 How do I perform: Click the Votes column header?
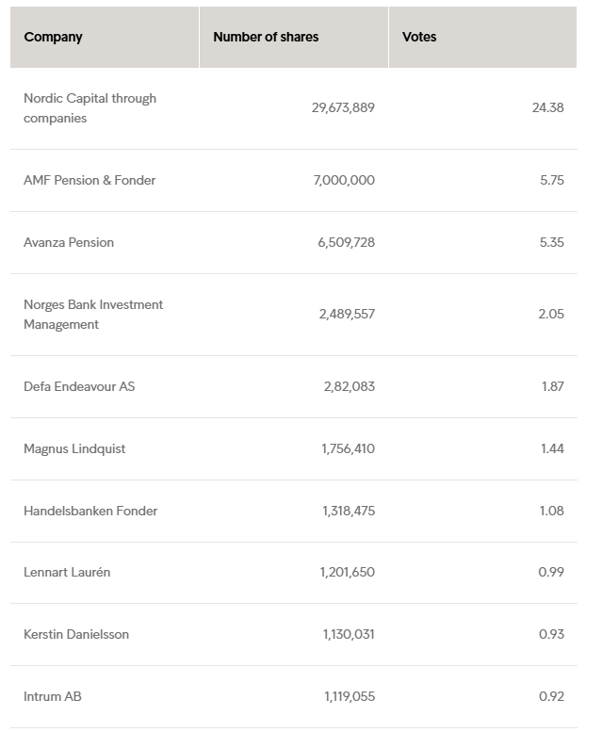pos(419,38)
